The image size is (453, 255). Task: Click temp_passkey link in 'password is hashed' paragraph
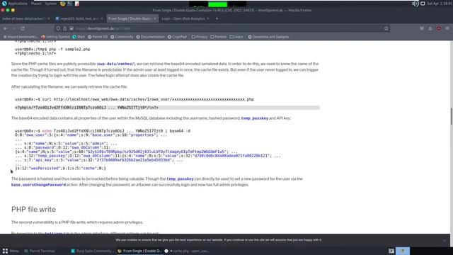(180, 179)
